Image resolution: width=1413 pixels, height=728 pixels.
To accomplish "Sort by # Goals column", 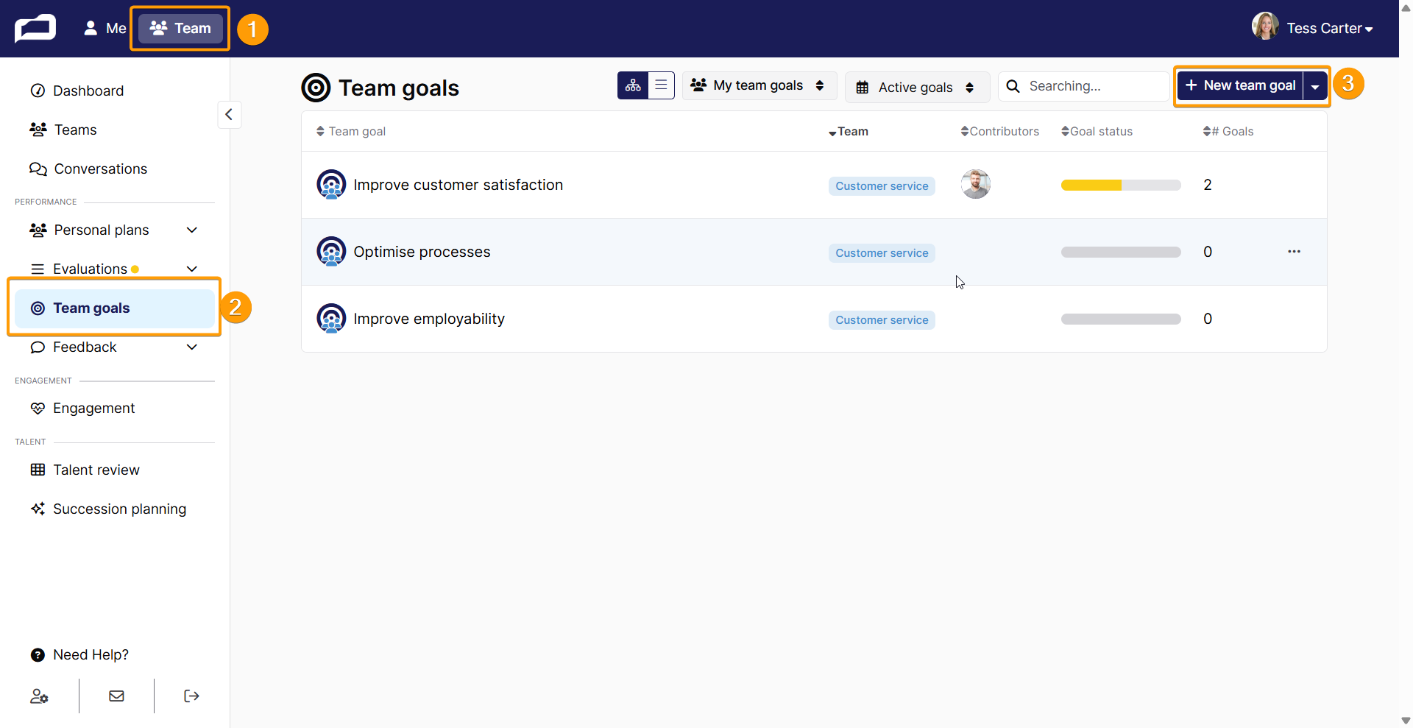I will [1228, 131].
